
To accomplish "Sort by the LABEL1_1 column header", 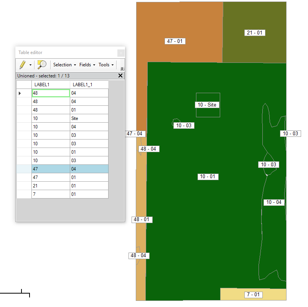I will point(82,84).
